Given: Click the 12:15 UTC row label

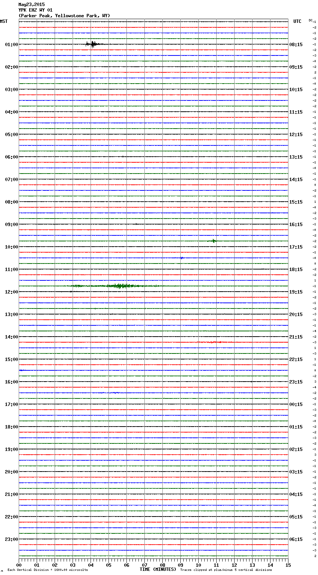Looking at the screenshot, I should pos(296,135).
